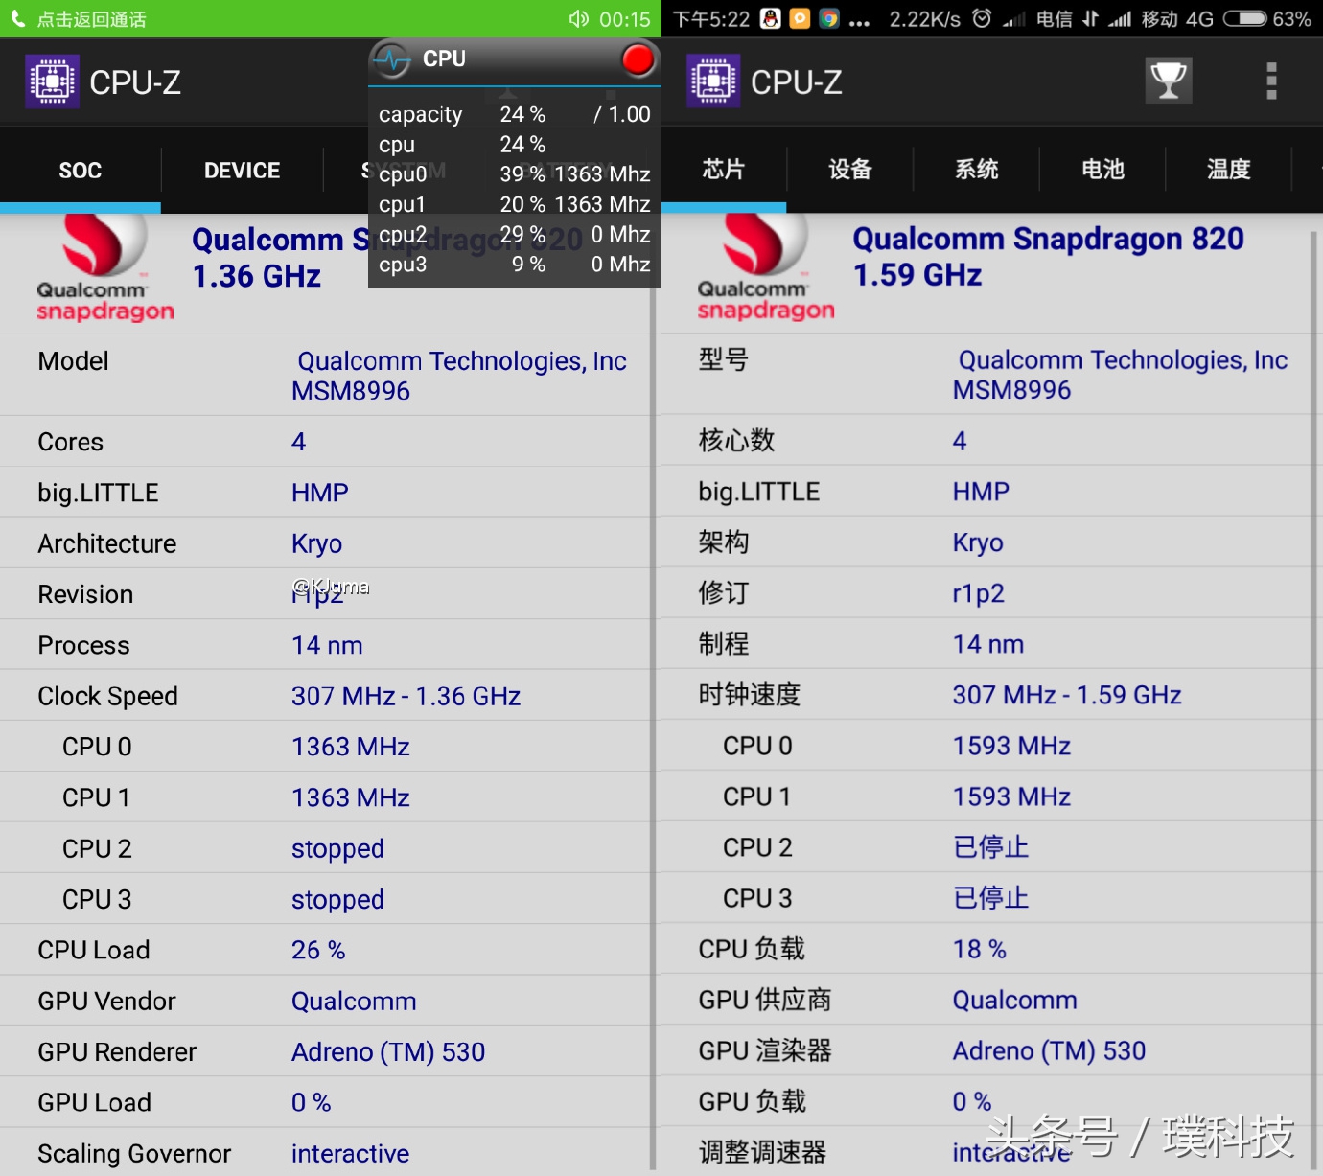Select the cpu0 row in the CPU overlay
The width and height of the screenshot is (1323, 1176).
(x=515, y=174)
